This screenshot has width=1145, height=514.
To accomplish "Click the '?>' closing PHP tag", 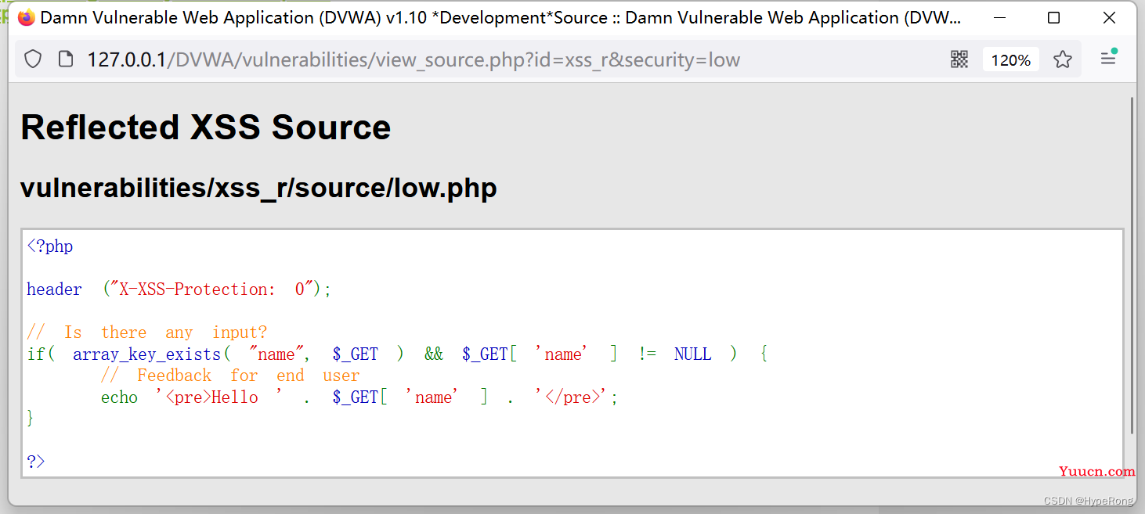I will coord(36,462).
